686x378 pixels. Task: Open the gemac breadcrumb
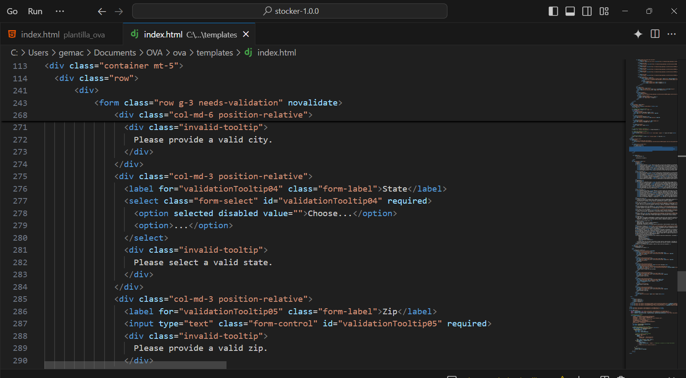coord(71,53)
